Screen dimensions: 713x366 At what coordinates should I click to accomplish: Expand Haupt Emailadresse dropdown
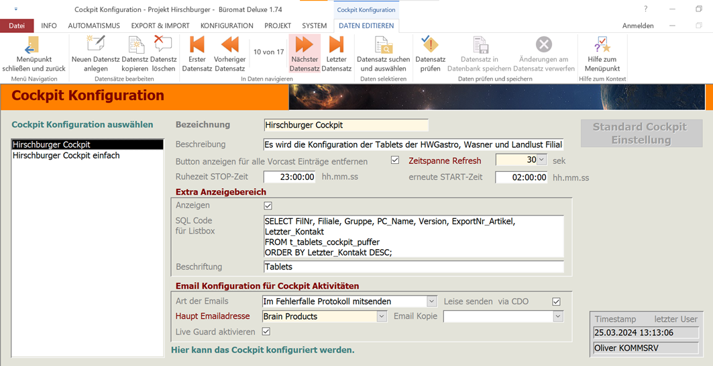(382, 316)
